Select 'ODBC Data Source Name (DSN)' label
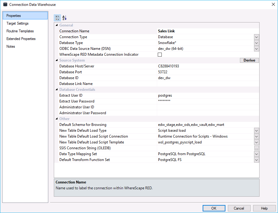Viewport: 278px width, 213px height. pos(85,49)
